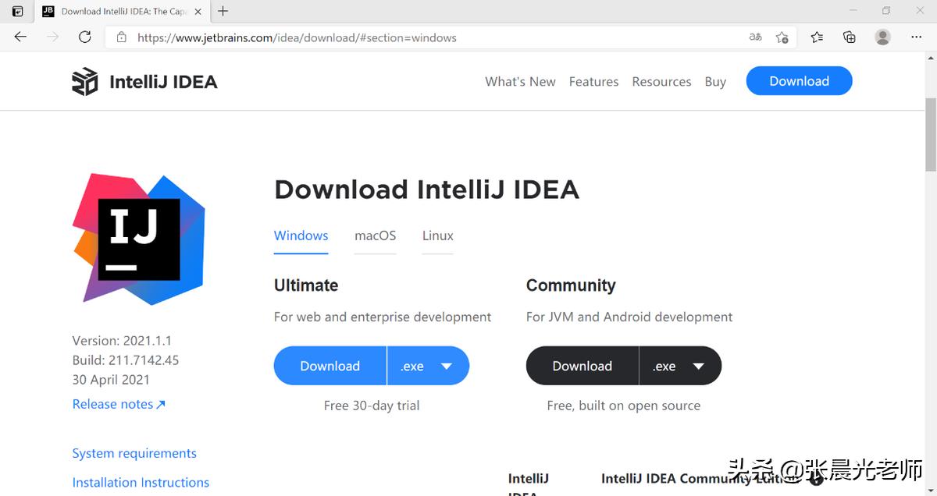Open the Features menu in the navigation bar
The height and width of the screenshot is (496, 937).
[x=593, y=81]
